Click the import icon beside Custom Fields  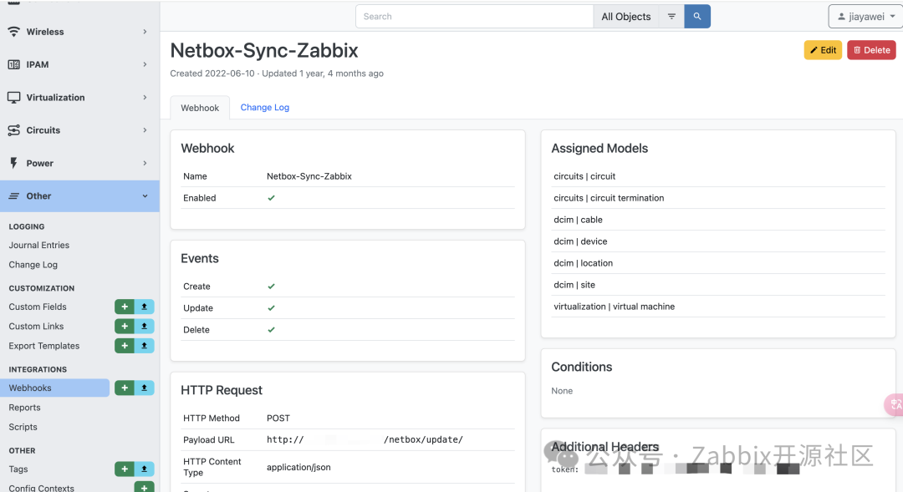[x=145, y=307]
